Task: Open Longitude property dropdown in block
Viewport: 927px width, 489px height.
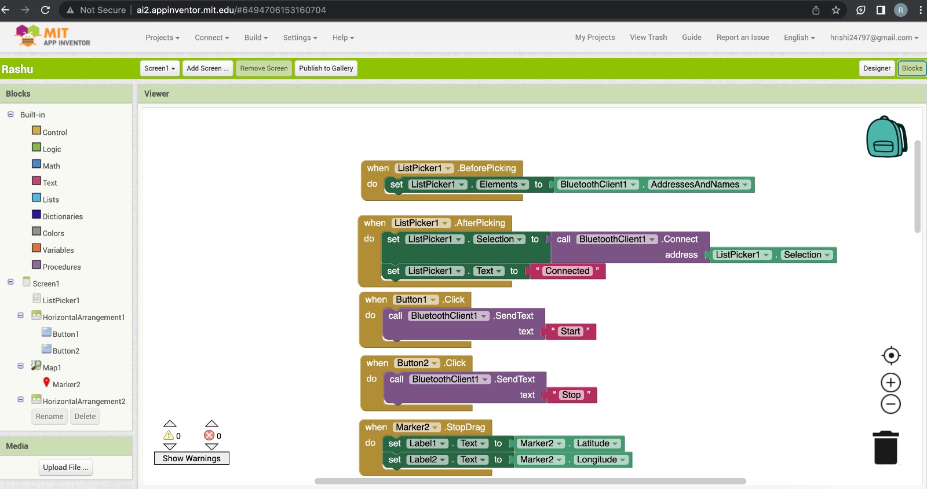Action: [x=601, y=459]
